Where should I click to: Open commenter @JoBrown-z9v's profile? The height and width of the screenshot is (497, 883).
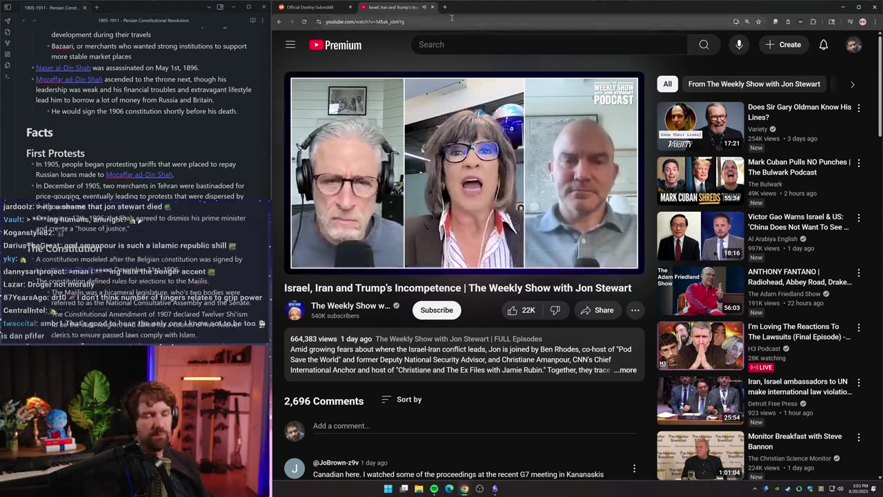(335, 462)
